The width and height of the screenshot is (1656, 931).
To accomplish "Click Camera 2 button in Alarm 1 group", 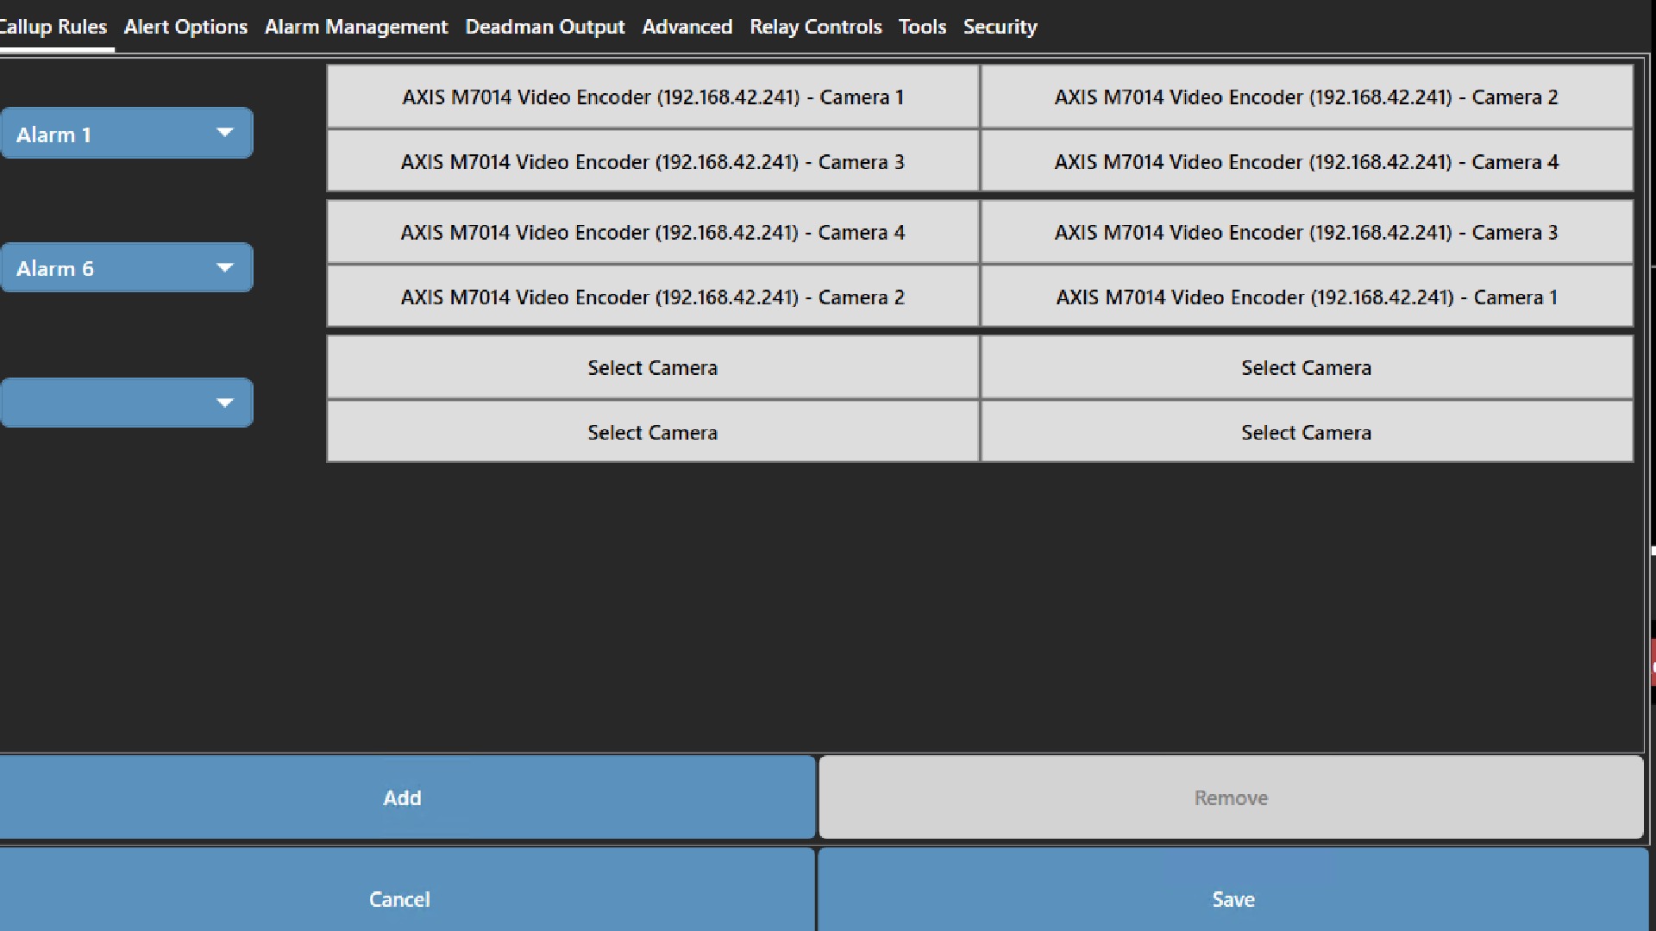I will (1307, 97).
